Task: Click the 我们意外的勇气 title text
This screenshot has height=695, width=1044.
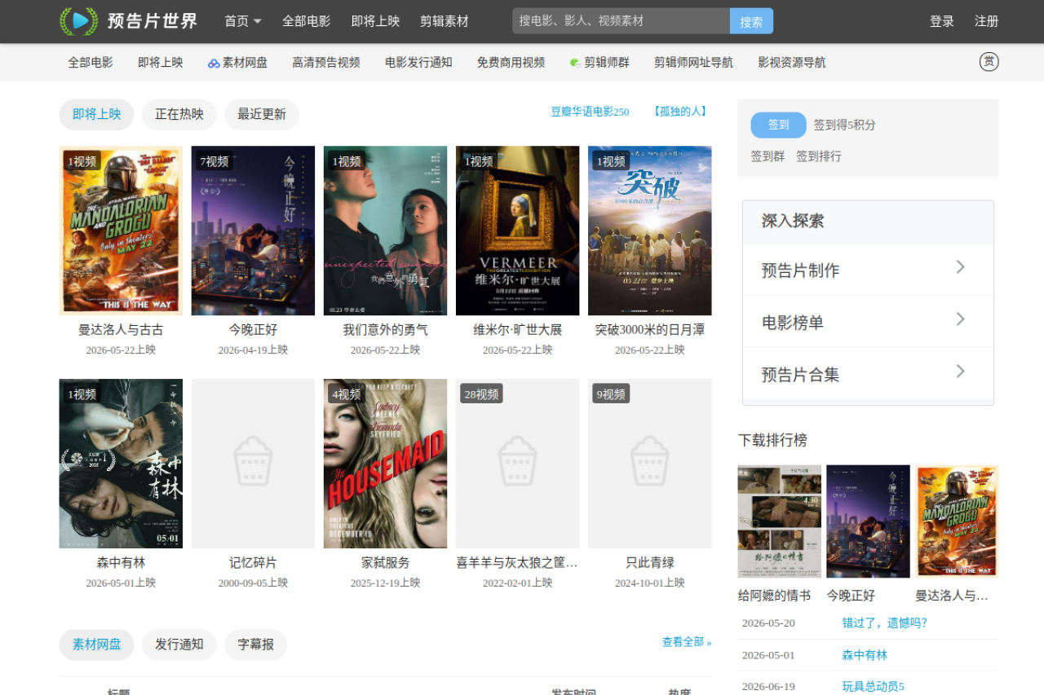Action: coord(385,330)
